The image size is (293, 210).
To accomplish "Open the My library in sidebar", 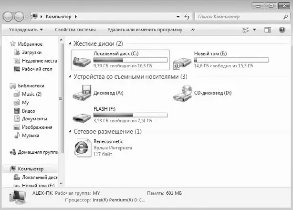I will (25, 103).
